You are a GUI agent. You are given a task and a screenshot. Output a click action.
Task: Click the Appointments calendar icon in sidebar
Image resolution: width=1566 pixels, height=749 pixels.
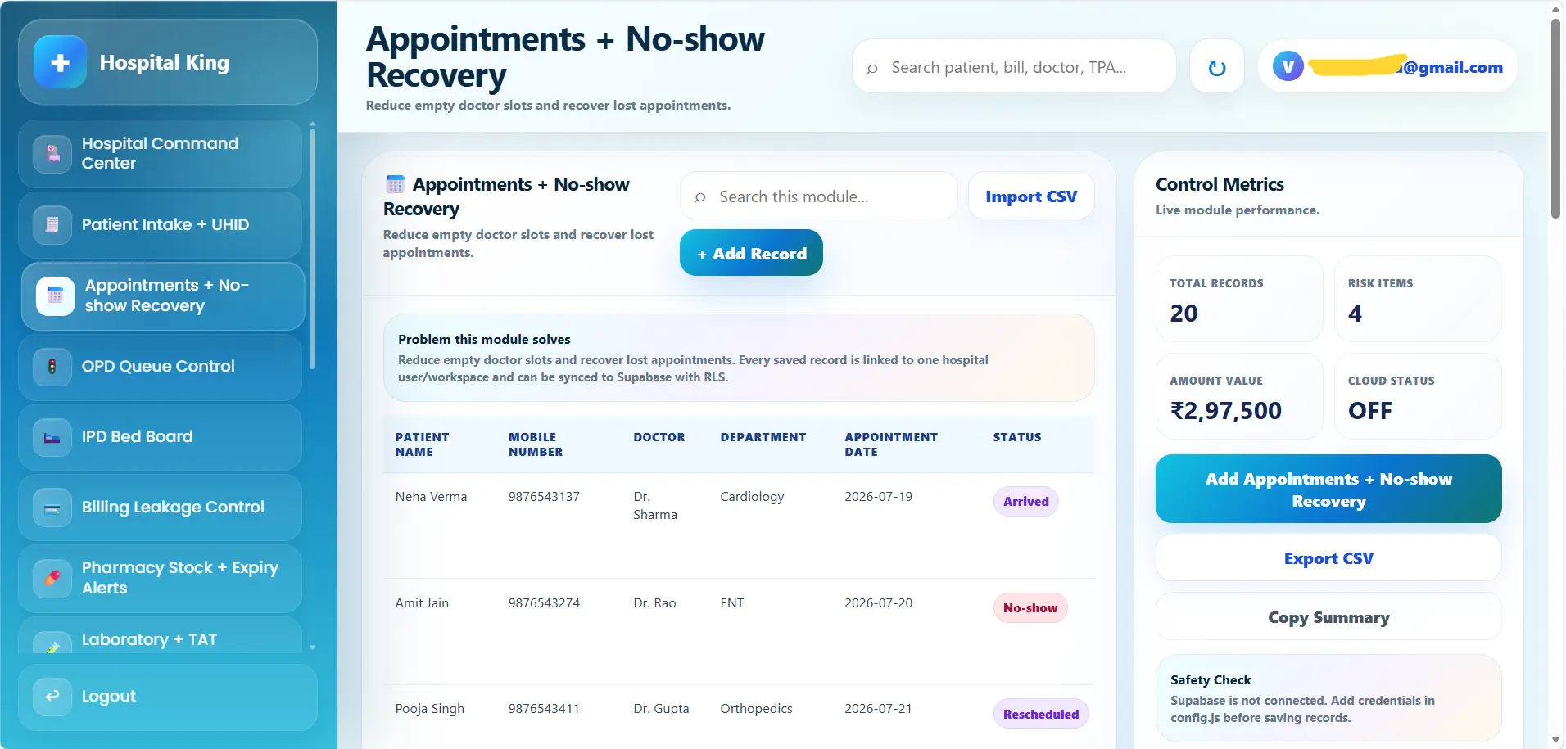(x=56, y=296)
